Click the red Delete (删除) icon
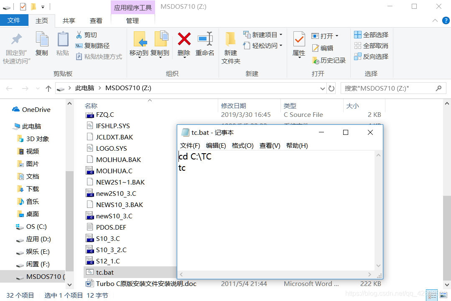This screenshot has width=451, height=301. (184, 39)
